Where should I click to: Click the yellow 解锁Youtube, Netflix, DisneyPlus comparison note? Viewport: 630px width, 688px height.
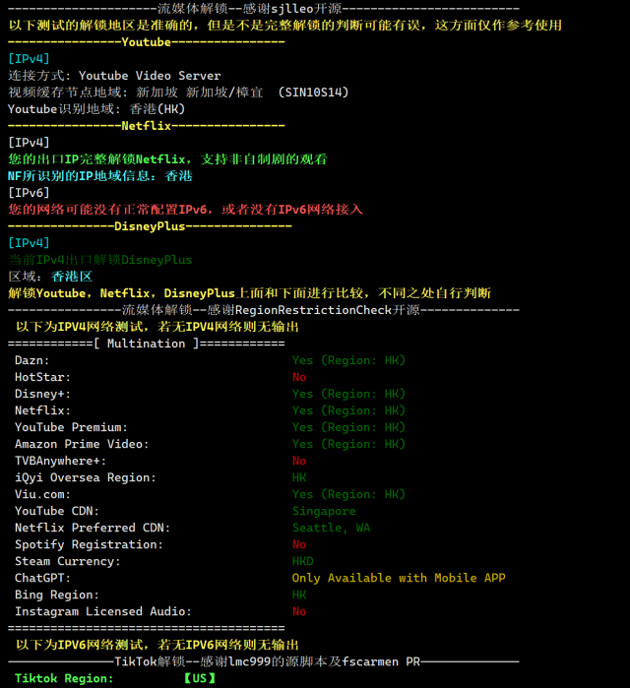pos(249,293)
